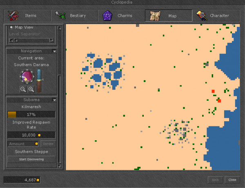The width and height of the screenshot is (245, 188).
Task: Click the 'Southern Steppe' label
Action: (x=31, y=152)
